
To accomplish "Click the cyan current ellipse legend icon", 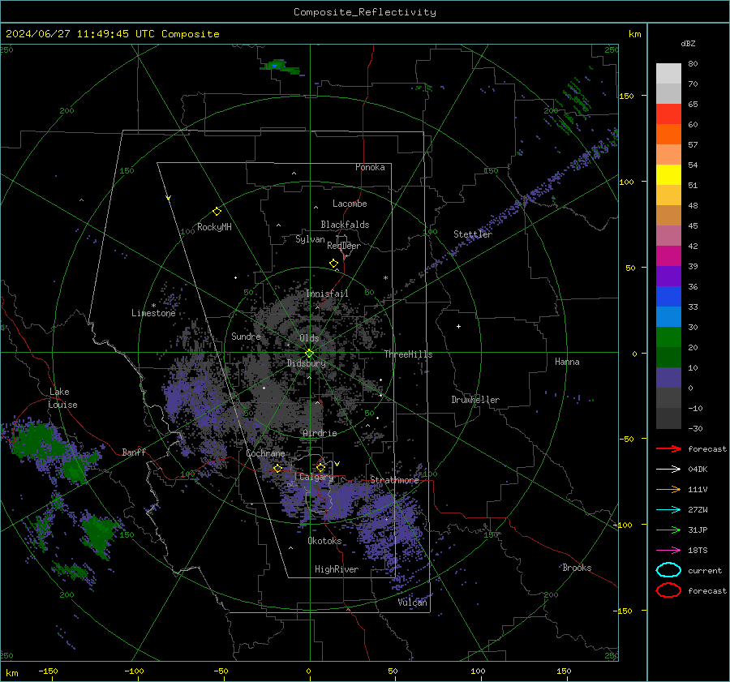I will pos(668,570).
